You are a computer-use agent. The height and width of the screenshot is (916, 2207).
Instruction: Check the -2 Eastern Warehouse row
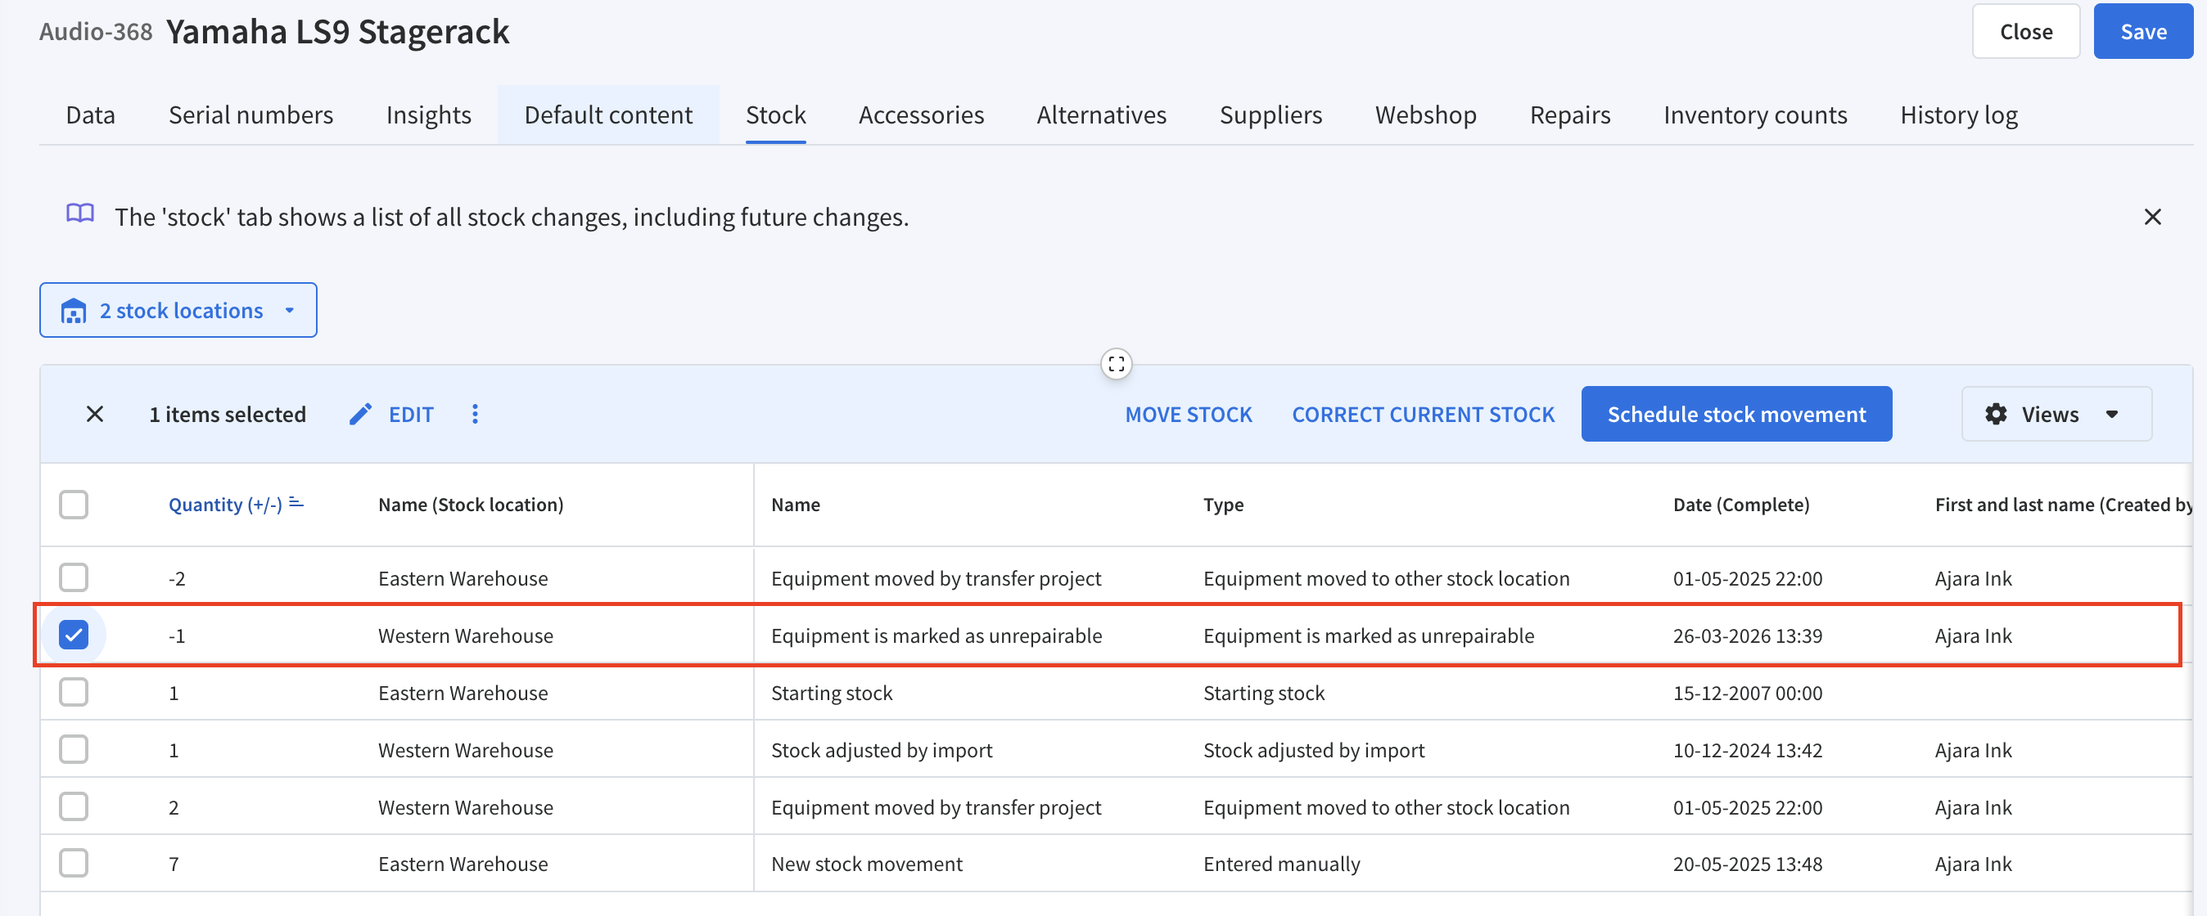(x=74, y=578)
